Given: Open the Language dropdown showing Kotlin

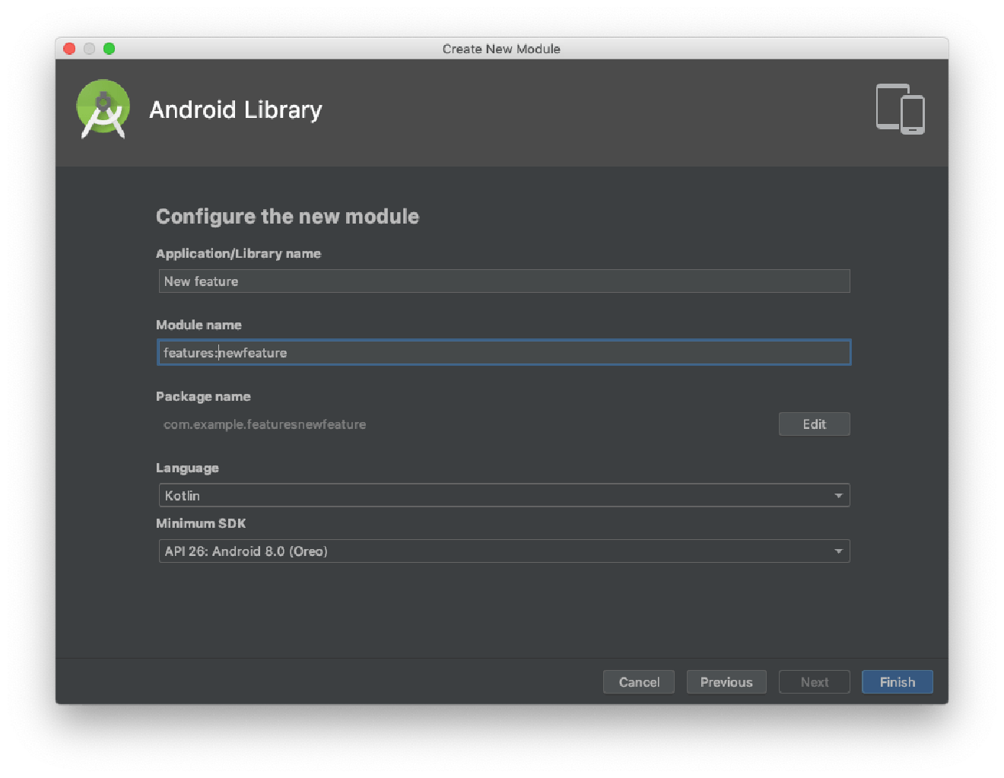Looking at the screenshot, I should pyautogui.click(x=502, y=495).
